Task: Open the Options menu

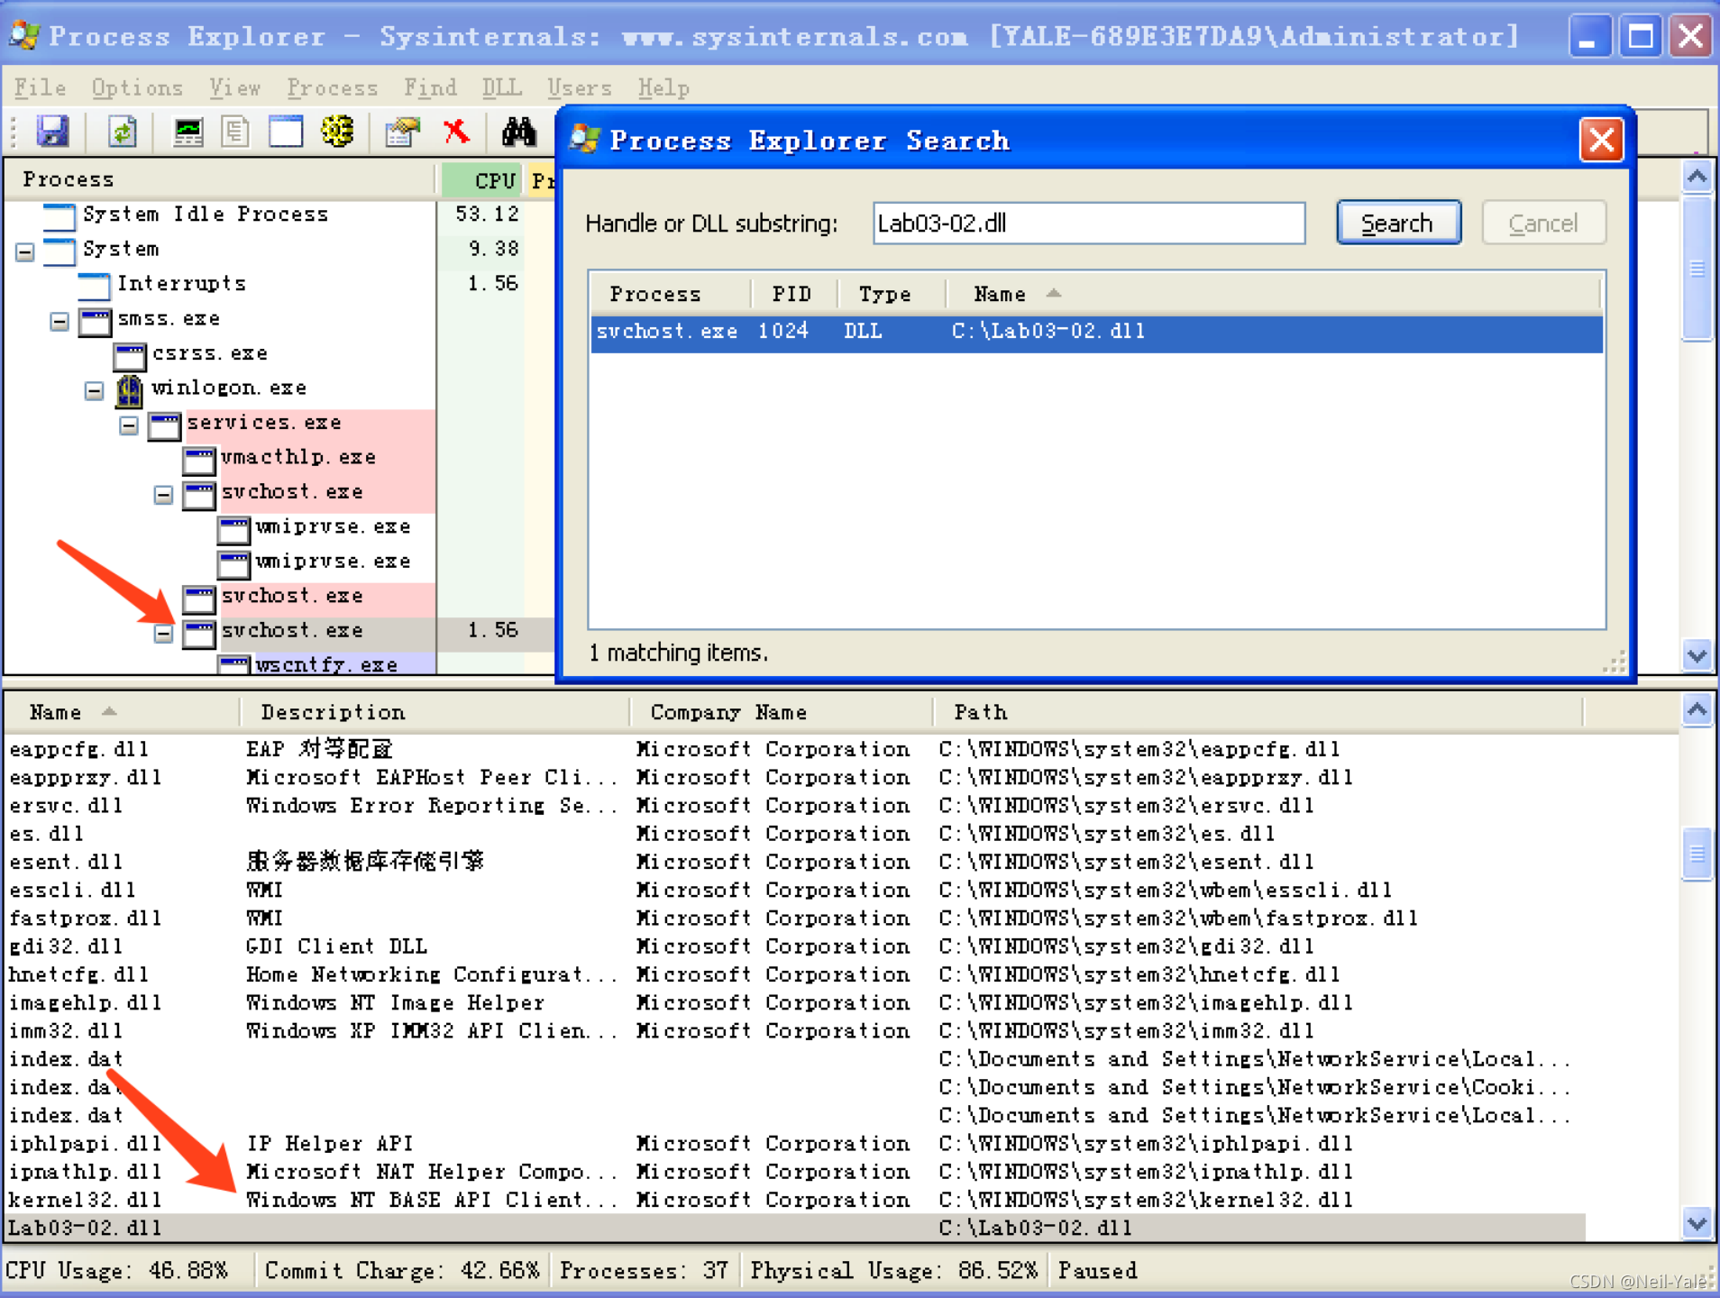Action: pos(137,87)
